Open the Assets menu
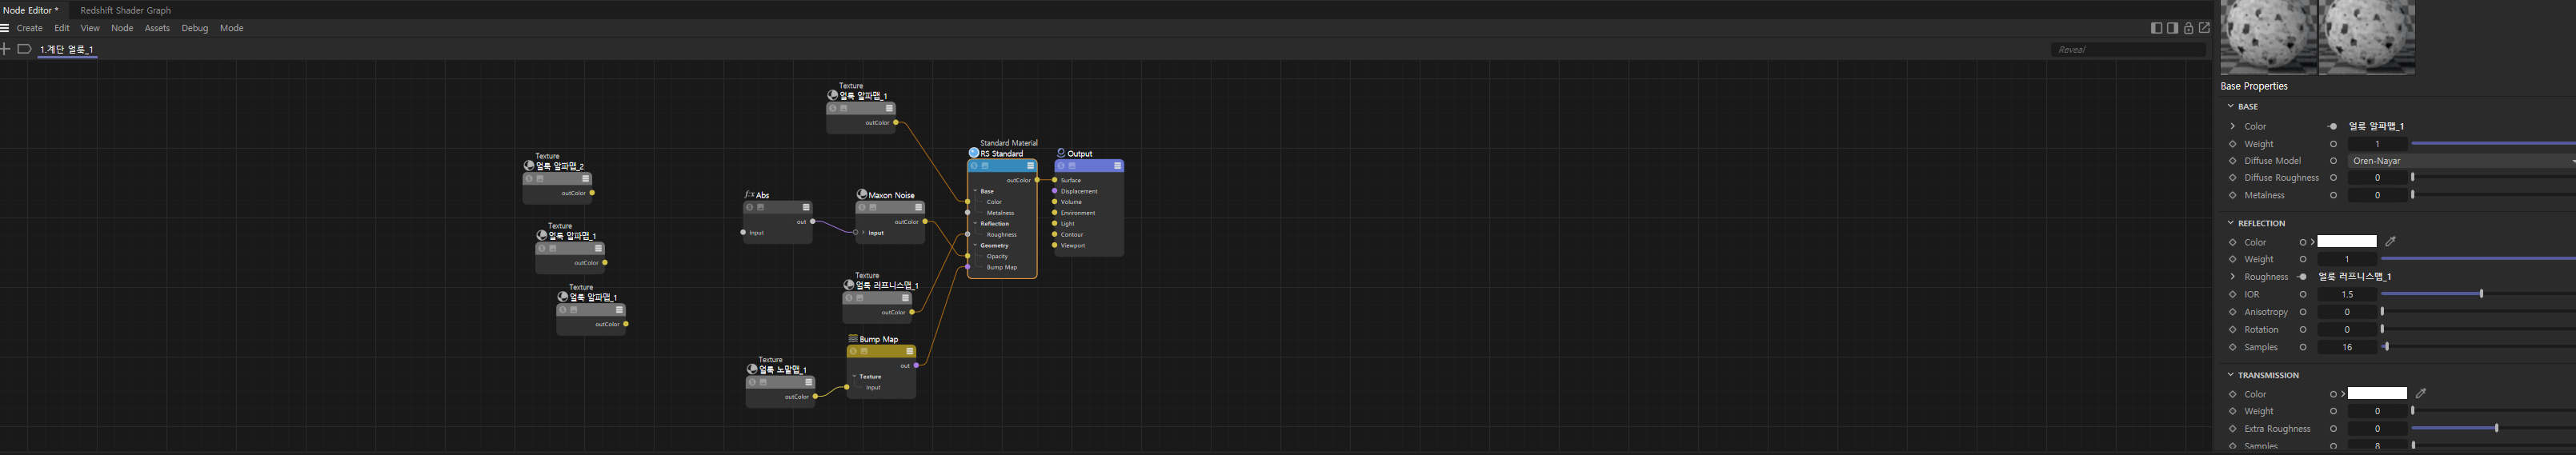The height and width of the screenshot is (455, 2576). (157, 28)
